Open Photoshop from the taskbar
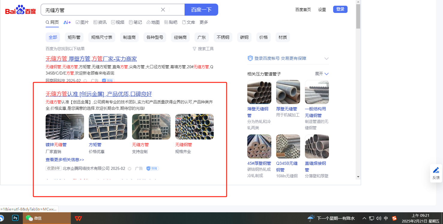 click(15, 218)
